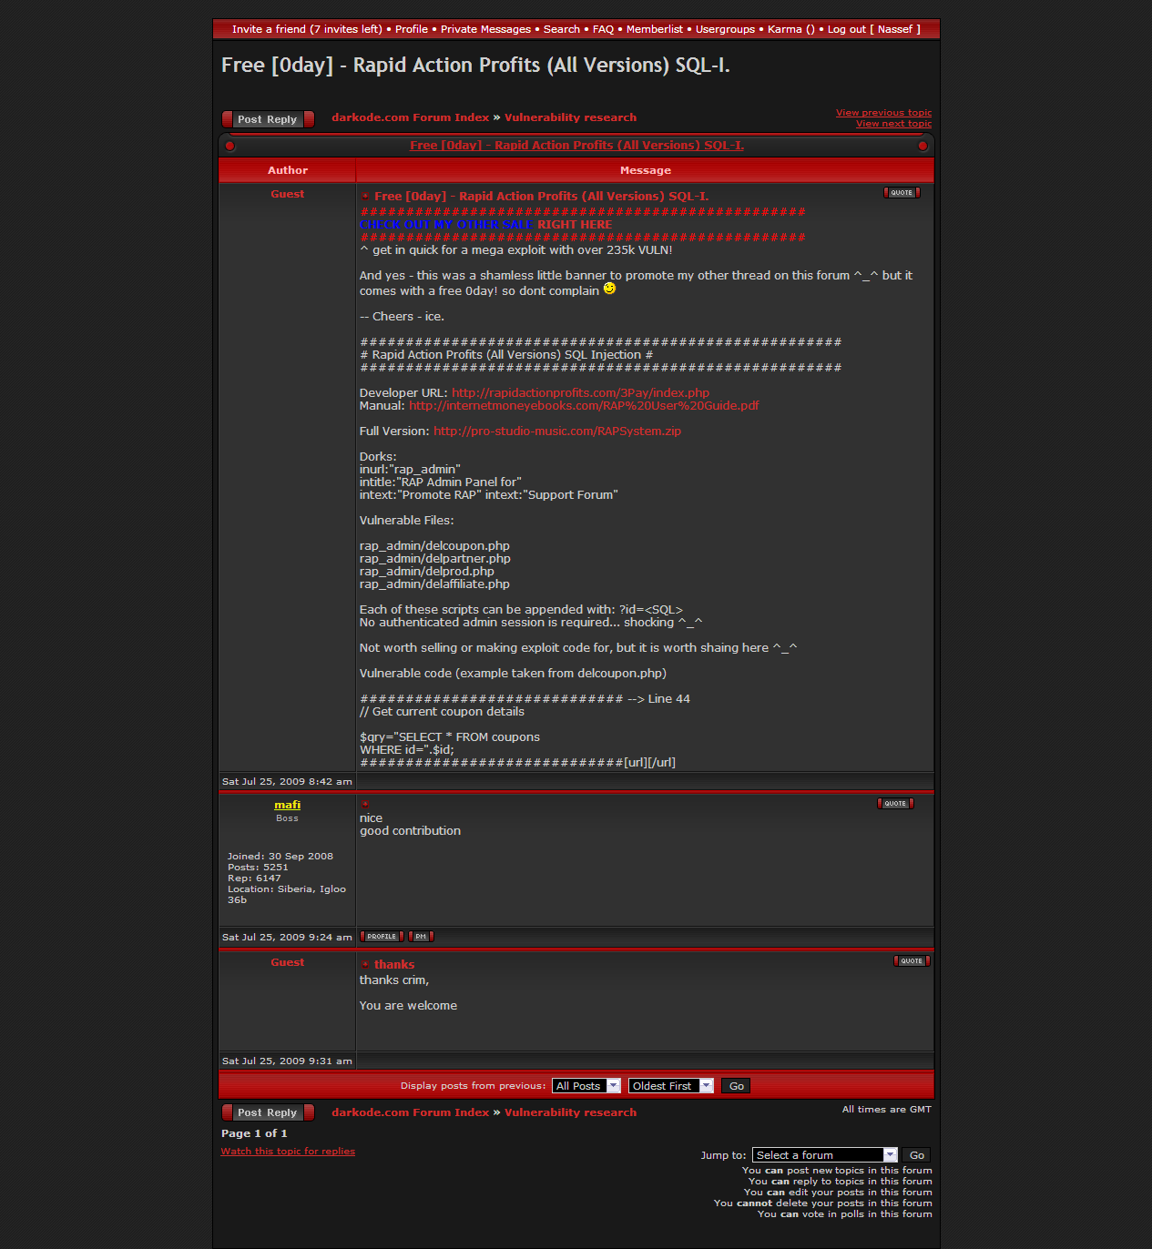Click the View next topic link
Screen dimensions: 1152x1249
(893, 124)
